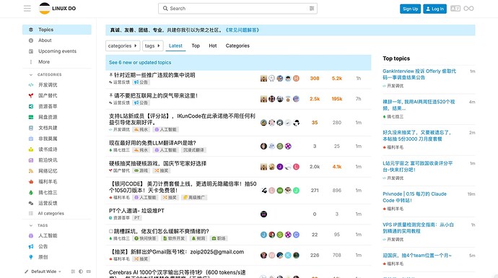Screen dimensions: 498x278
Task: Click the 高级推广 tag on 银河CODE topic
Action: tap(194, 198)
